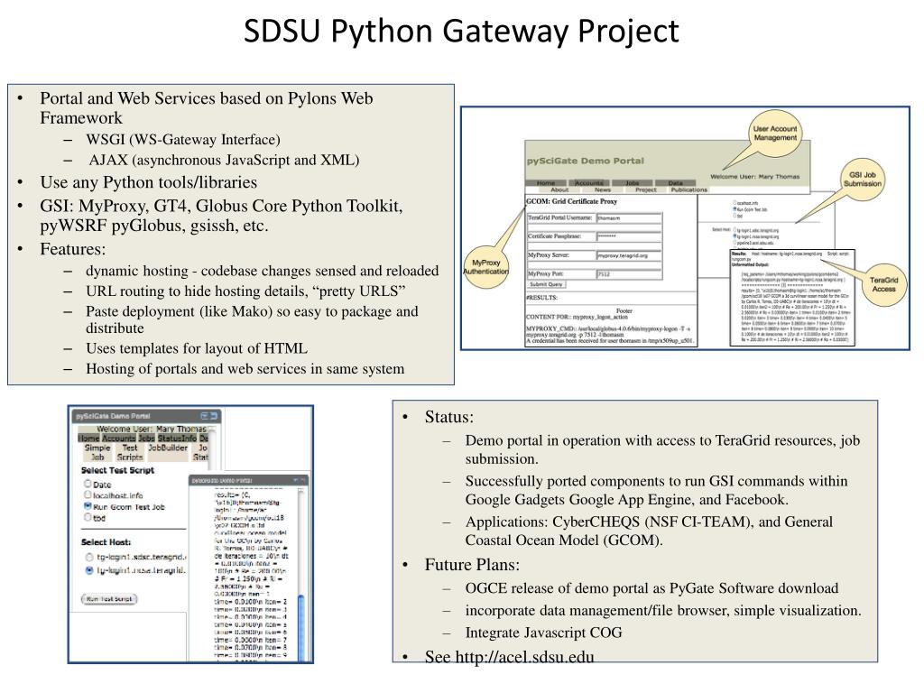Image resolution: width=924 pixels, height=693 pixels.
Task: Click the Certificate Passphrase field
Action: point(629,236)
